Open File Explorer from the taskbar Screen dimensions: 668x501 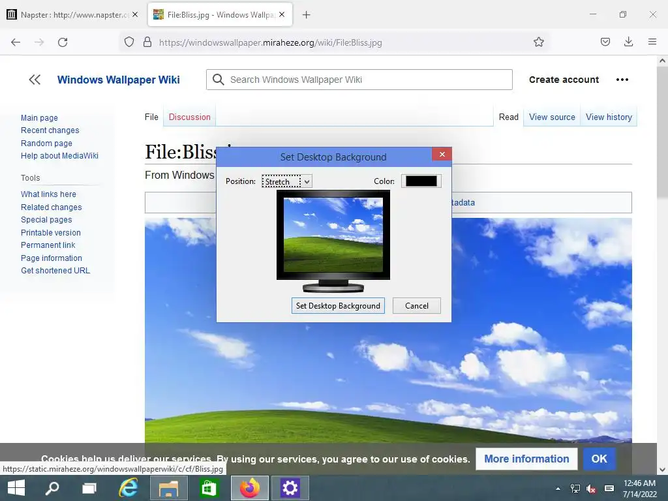168,488
